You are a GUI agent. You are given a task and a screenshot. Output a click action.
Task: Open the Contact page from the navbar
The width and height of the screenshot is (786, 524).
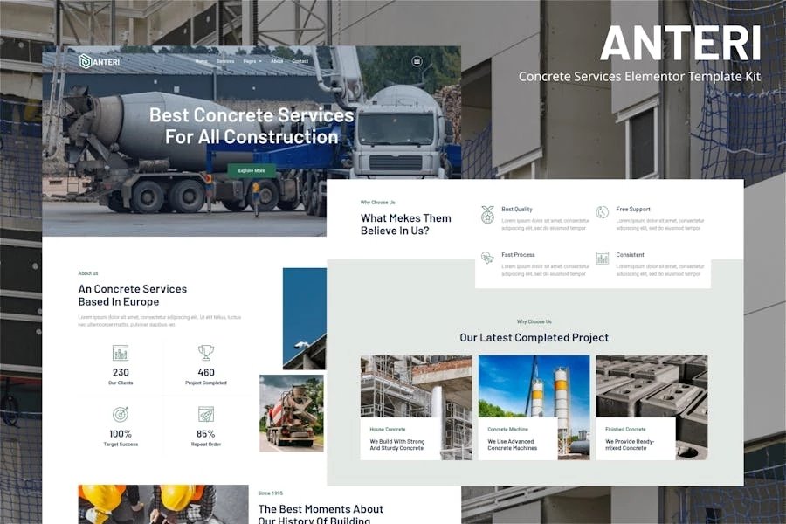point(300,61)
